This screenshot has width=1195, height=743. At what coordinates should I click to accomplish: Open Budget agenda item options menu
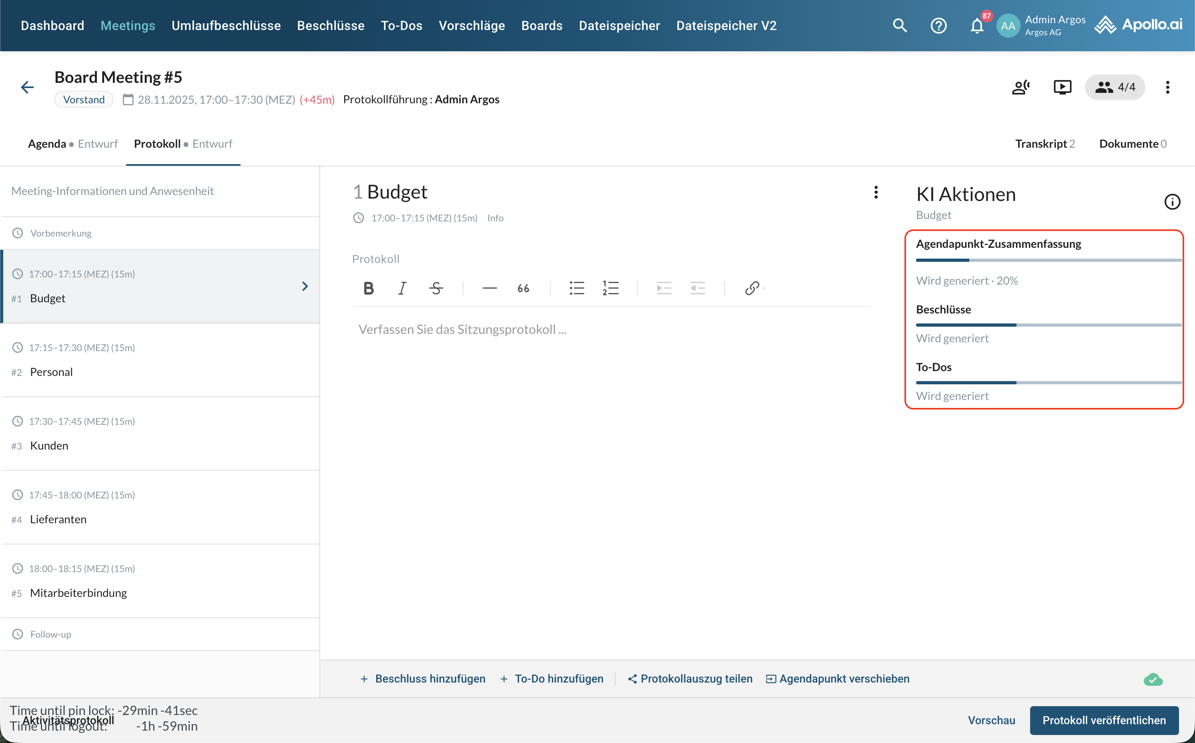[876, 192]
